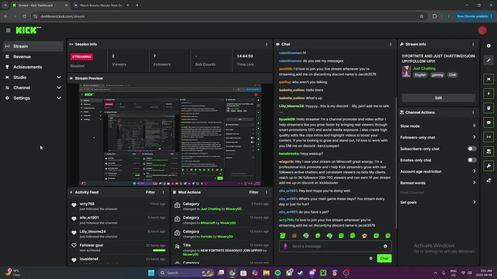Open Set goals options
The image size is (497, 279).
(x=438, y=202)
